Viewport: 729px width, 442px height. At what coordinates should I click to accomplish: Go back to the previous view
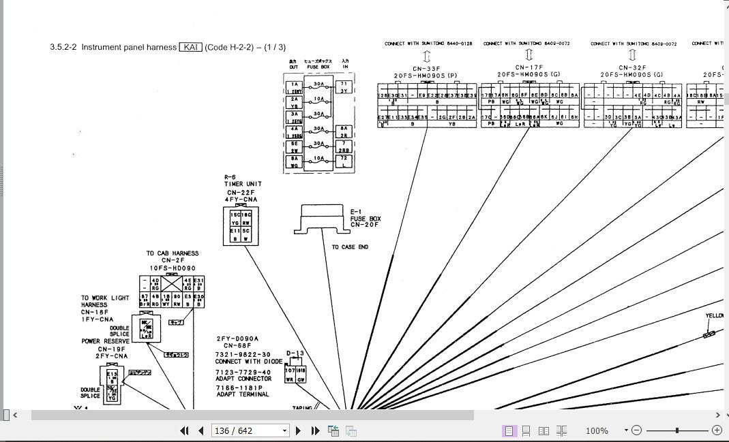click(333, 431)
